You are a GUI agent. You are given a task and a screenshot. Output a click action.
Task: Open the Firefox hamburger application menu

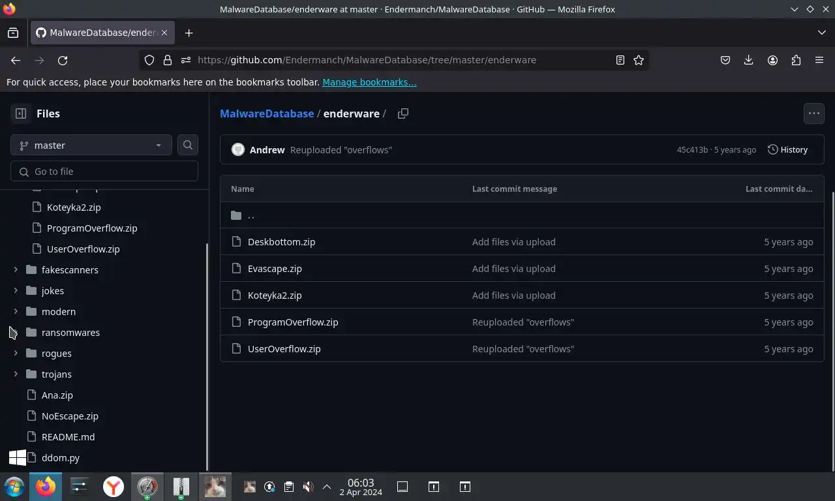(819, 60)
